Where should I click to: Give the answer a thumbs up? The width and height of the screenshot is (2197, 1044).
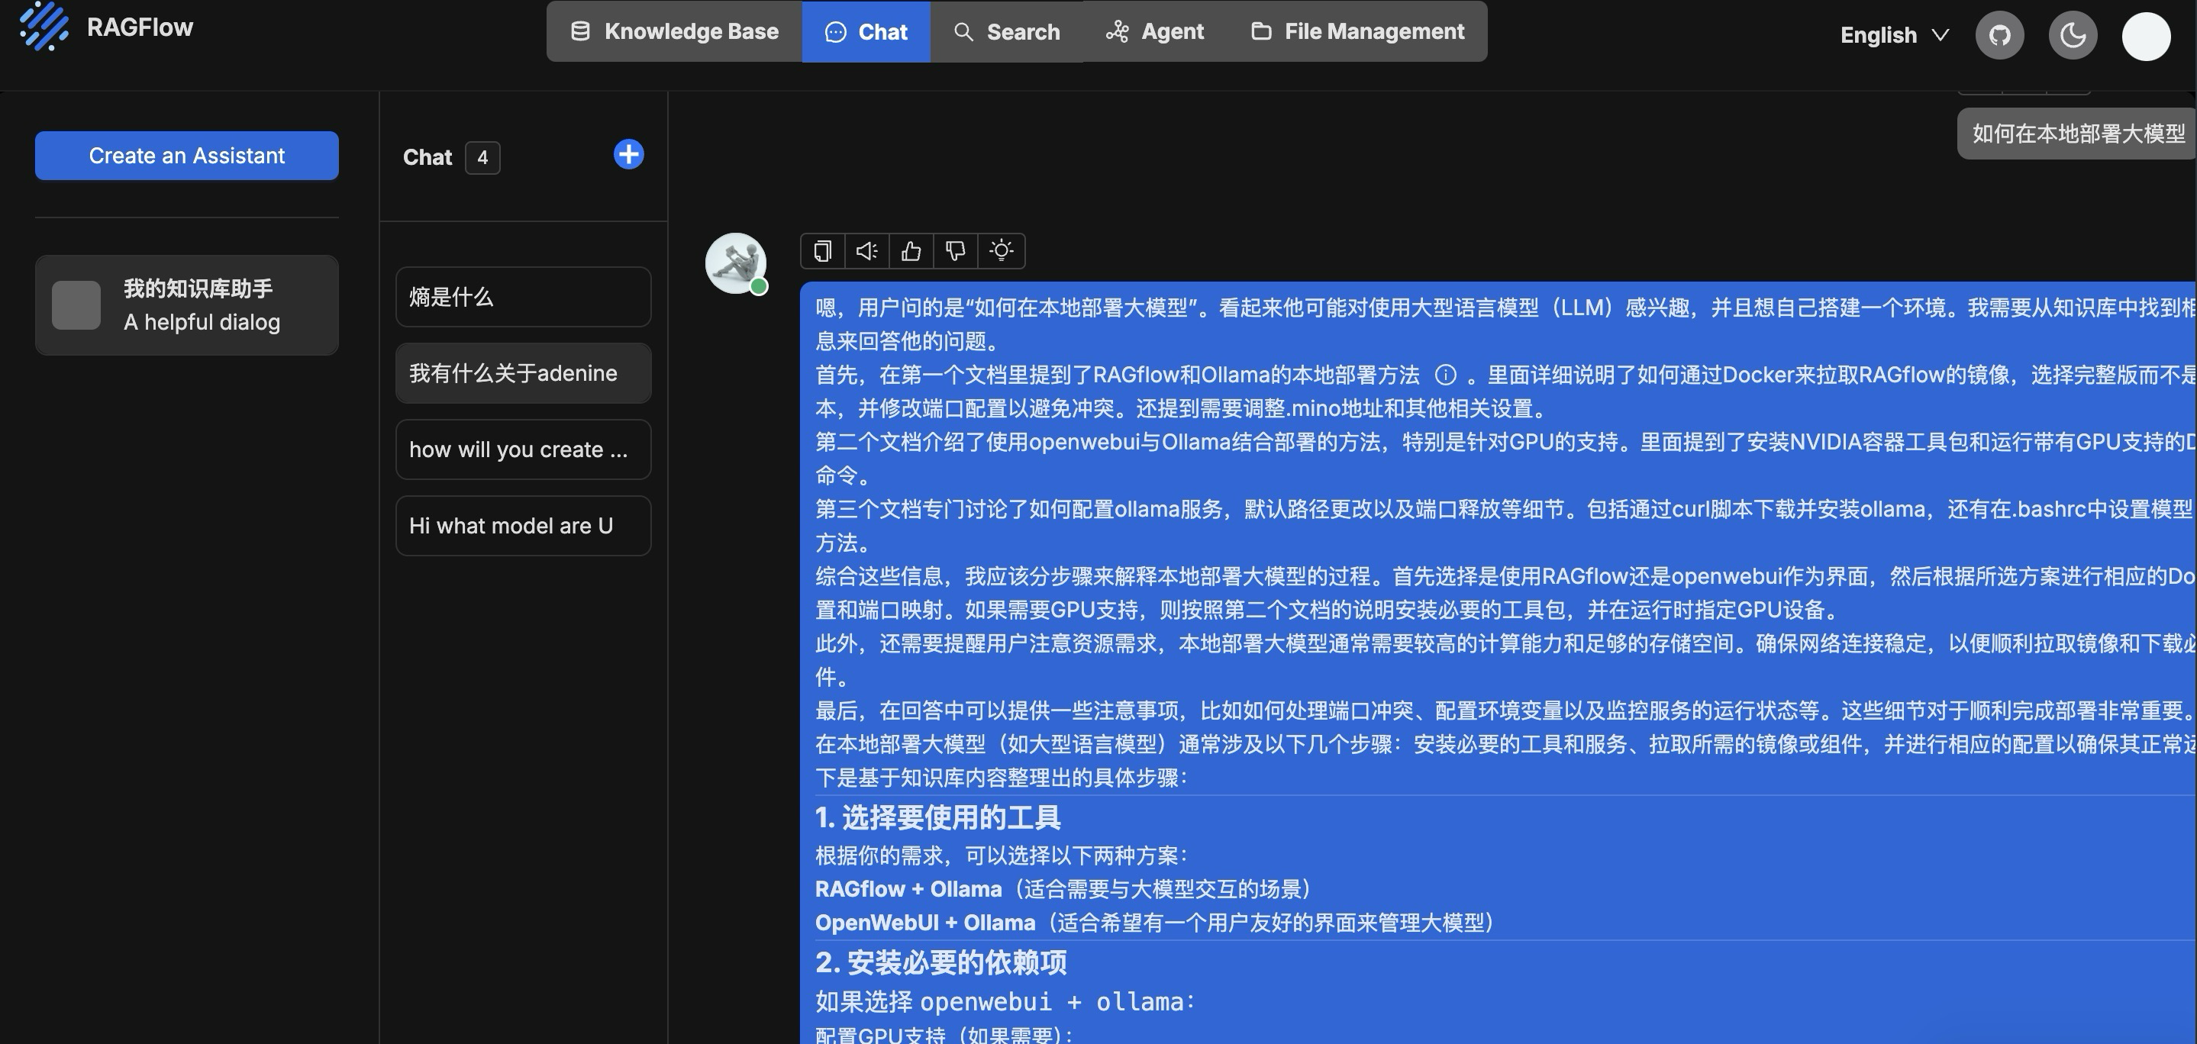[910, 251]
